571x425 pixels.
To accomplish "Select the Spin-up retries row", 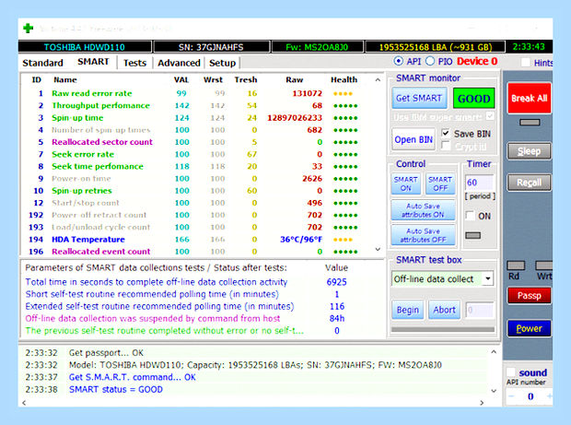I will (196, 191).
